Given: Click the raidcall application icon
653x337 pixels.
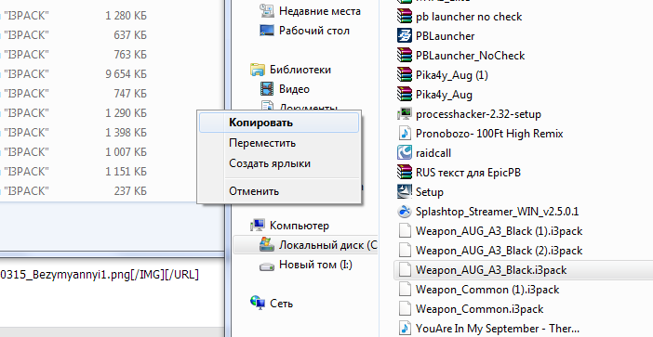Looking at the screenshot, I should pos(405,153).
